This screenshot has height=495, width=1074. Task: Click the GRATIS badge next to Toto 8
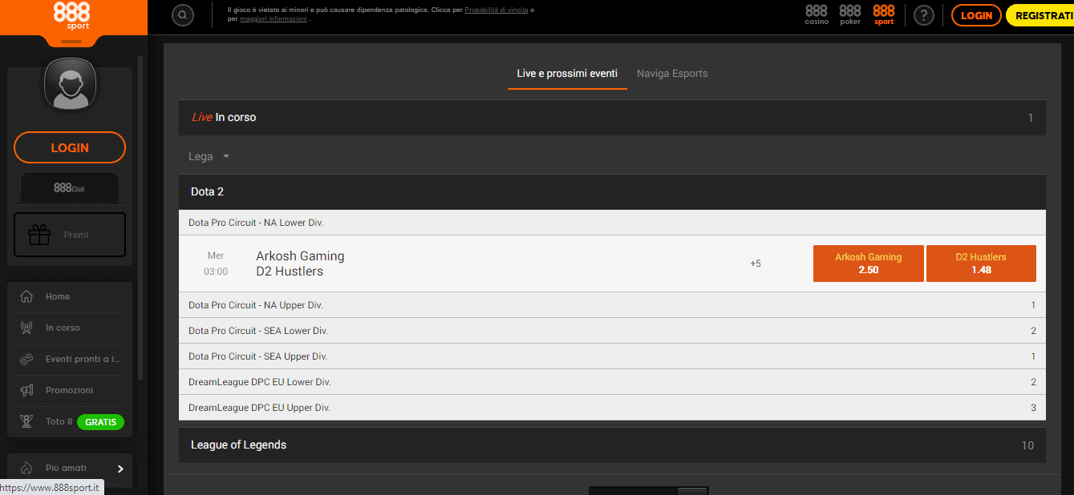(100, 422)
